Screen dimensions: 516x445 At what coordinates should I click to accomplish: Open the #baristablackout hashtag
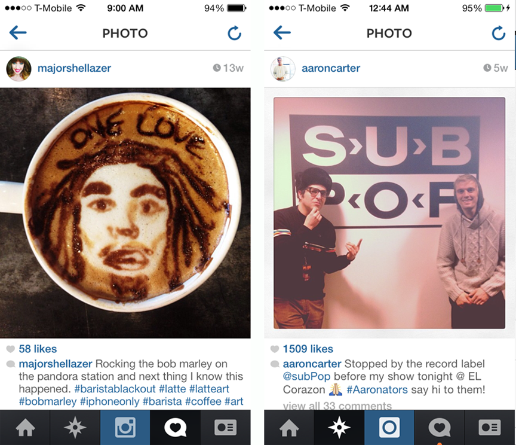115,389
